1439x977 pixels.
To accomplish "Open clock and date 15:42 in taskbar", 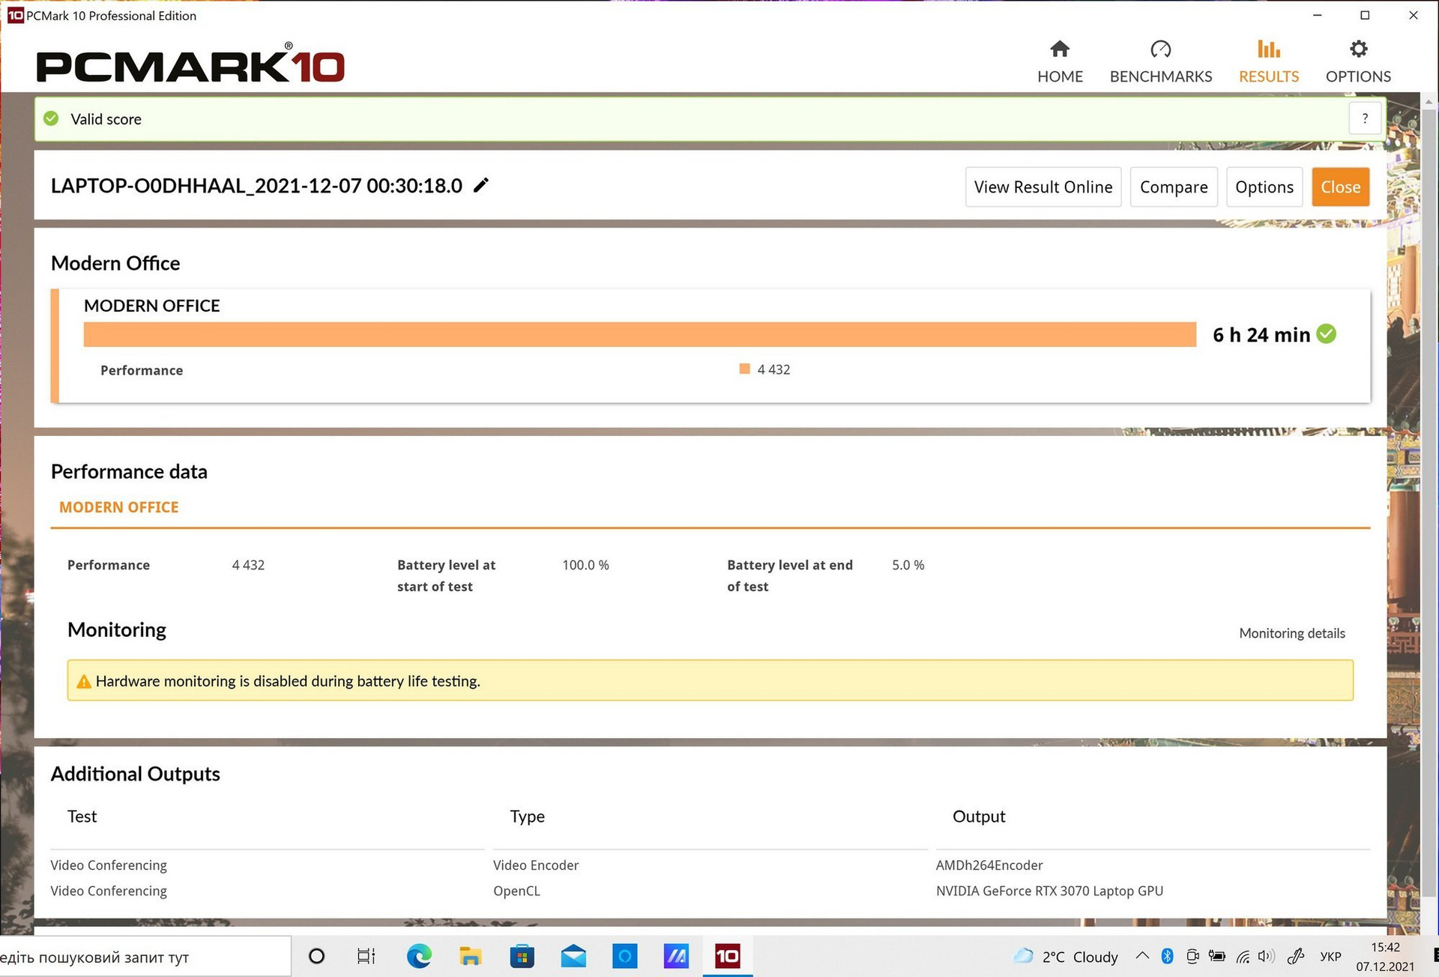I will (x=1385, y=957).
